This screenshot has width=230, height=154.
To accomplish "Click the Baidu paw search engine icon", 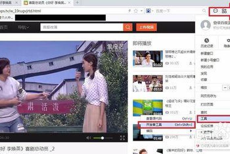I will pos(148,11).
